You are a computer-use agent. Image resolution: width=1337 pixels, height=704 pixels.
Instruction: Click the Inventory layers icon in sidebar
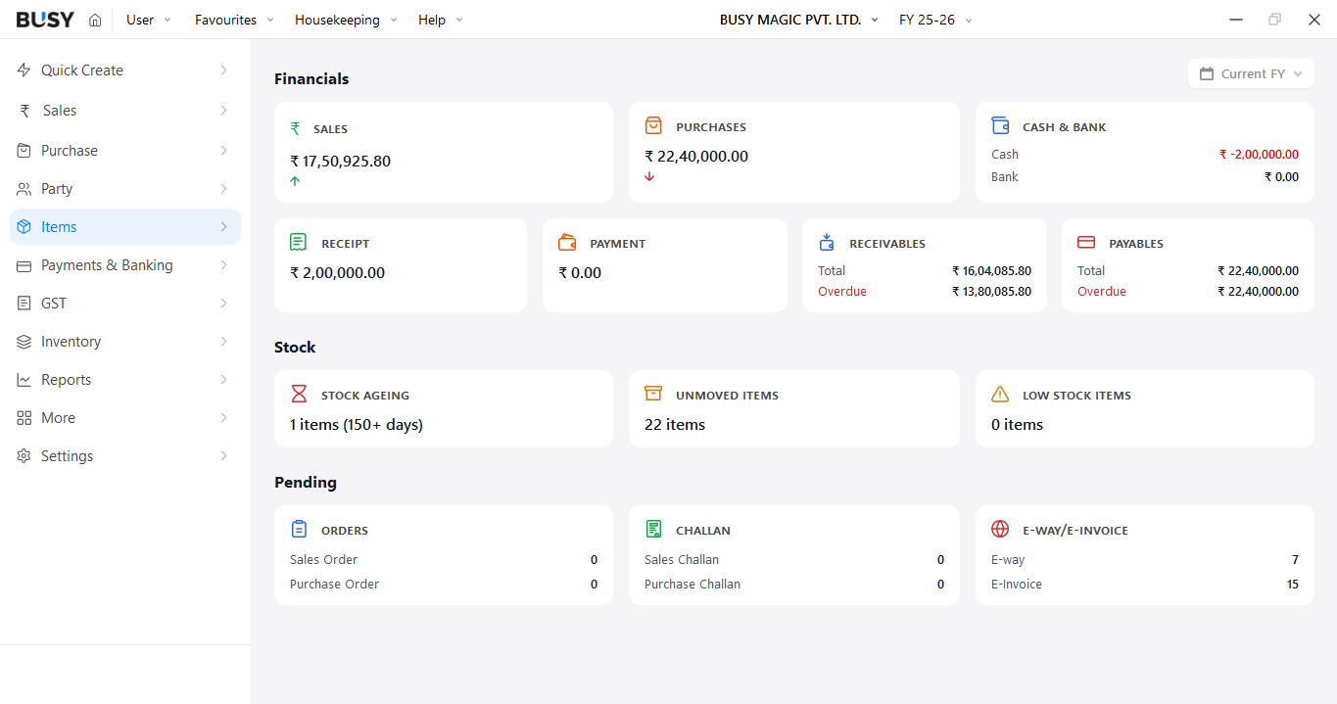tap(24, 342)
